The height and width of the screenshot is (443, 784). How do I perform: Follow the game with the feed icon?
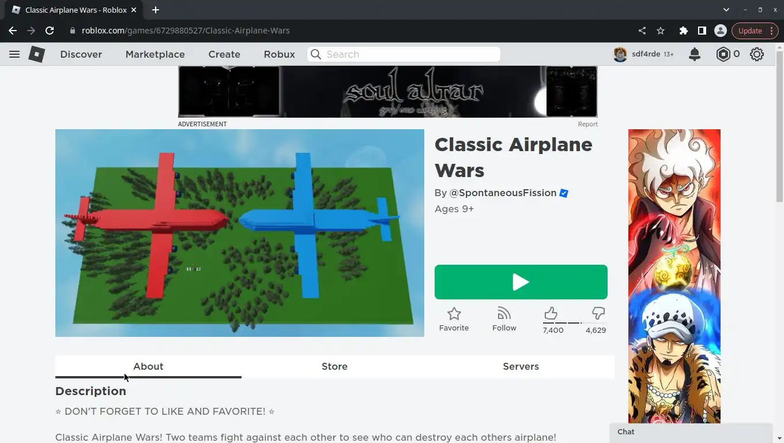[504, 313]
